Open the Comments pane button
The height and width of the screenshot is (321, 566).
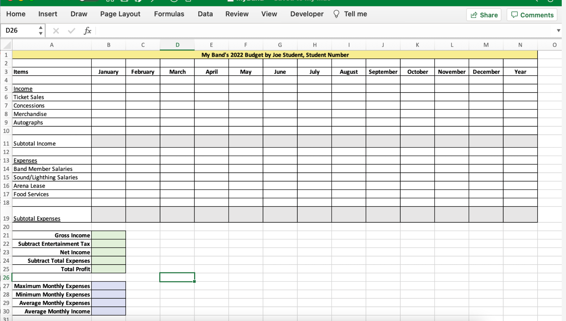pyautogui.click(x=532, y=15)
